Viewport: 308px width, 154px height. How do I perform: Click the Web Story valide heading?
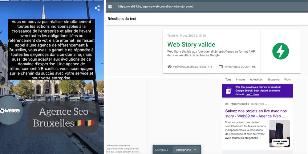[x=191, y=44]
